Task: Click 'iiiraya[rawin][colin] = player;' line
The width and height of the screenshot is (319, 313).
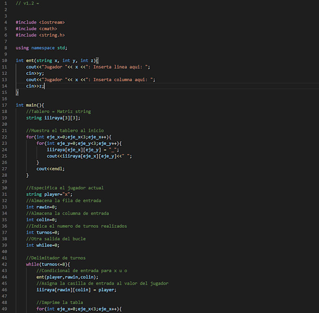Action: click(x=76, y=290)
